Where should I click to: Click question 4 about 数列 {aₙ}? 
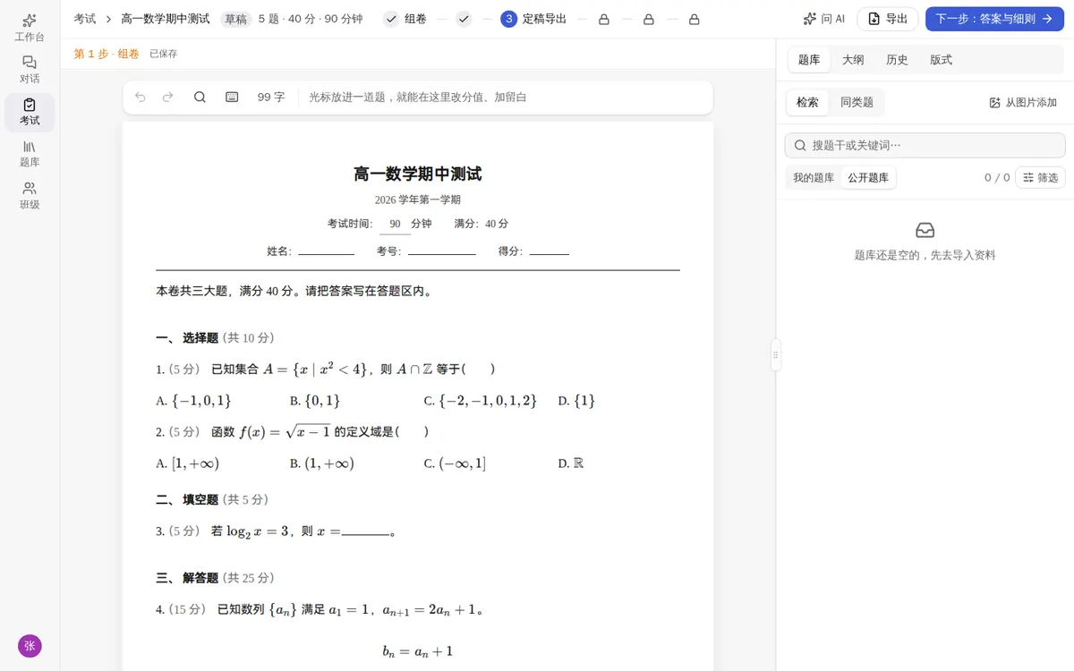(x=320, y=610)
